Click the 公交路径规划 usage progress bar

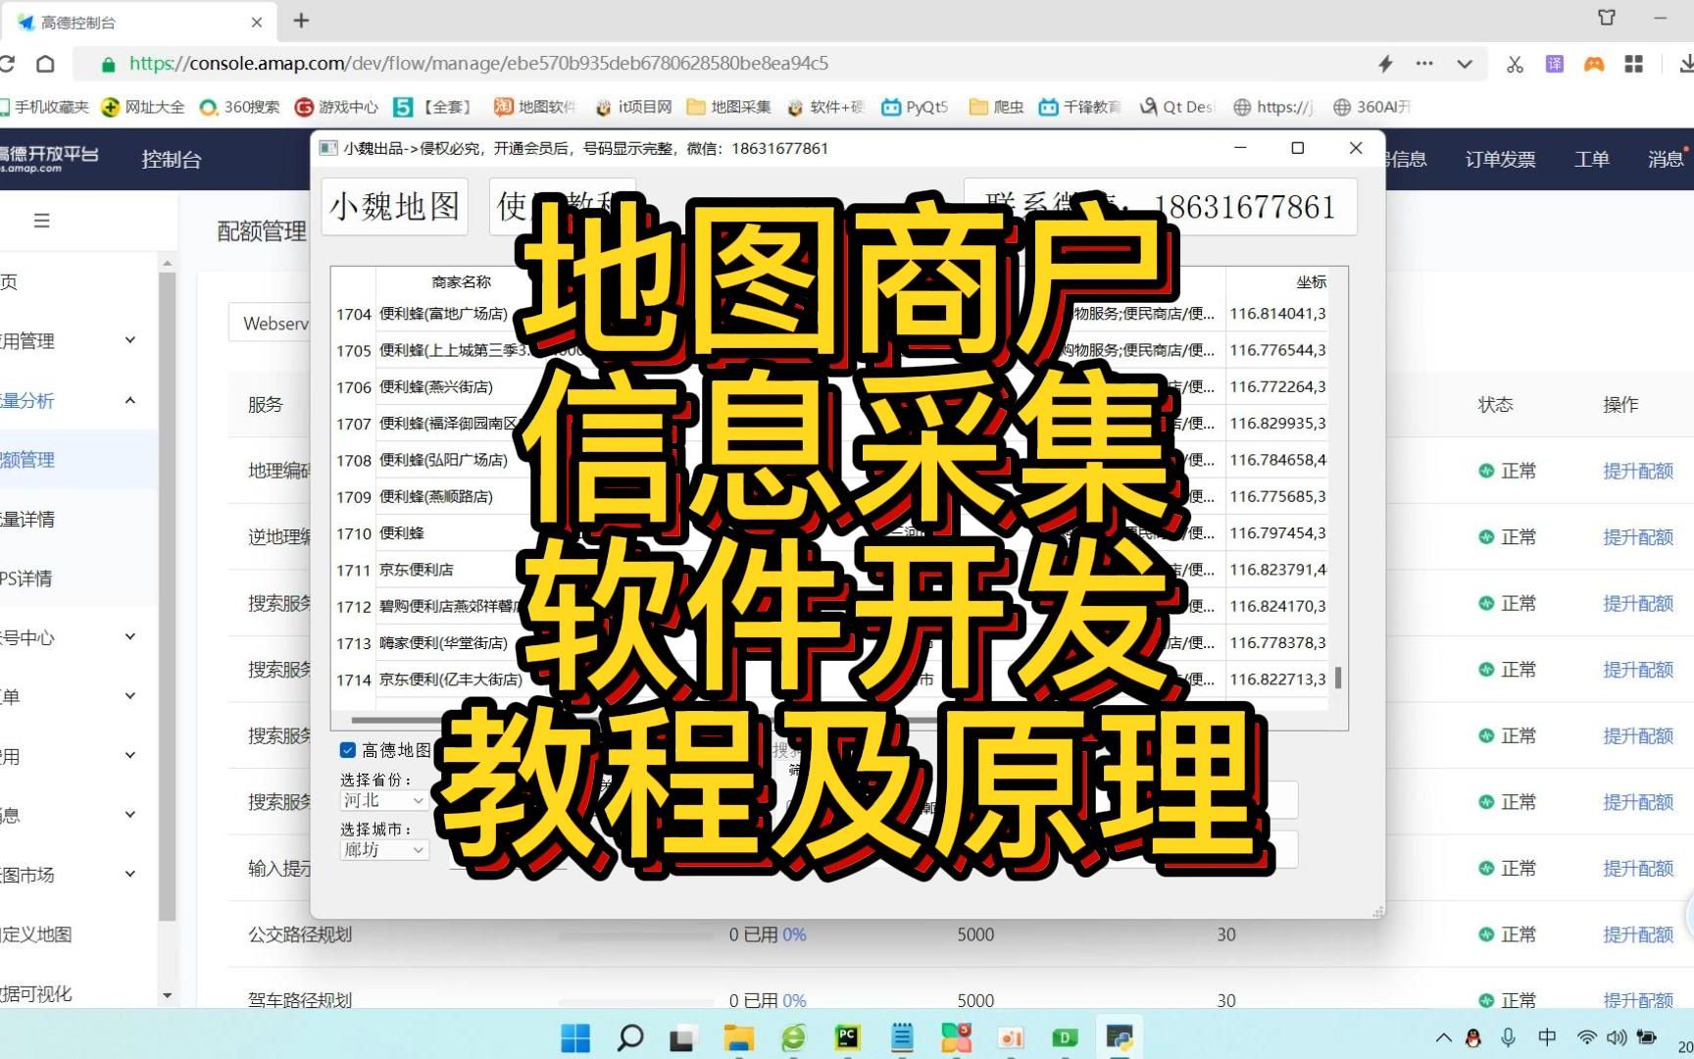point(636,936)
